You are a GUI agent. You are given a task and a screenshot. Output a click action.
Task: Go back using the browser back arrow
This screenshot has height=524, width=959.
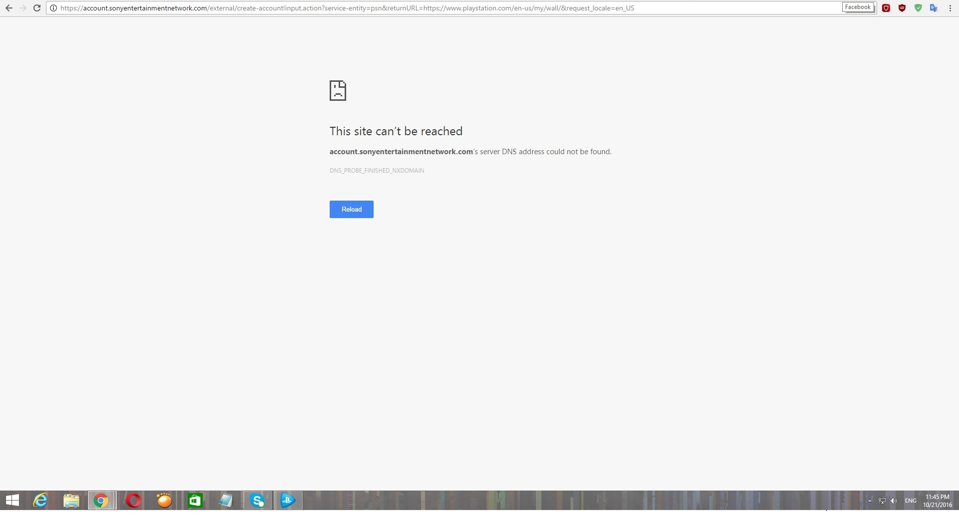tap(9, 8)
